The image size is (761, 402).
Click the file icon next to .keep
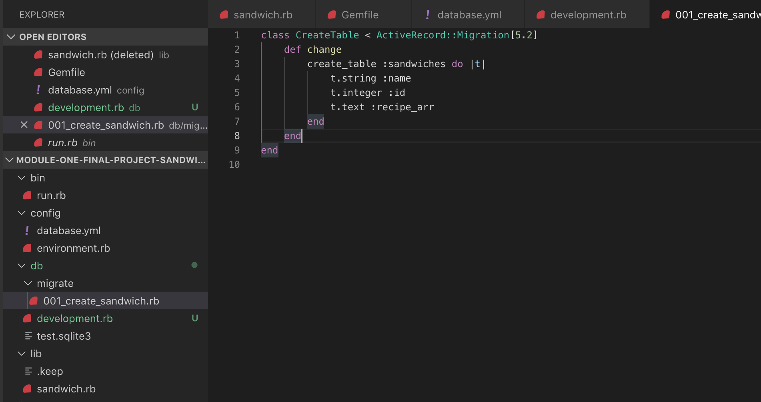pos(28,371)
